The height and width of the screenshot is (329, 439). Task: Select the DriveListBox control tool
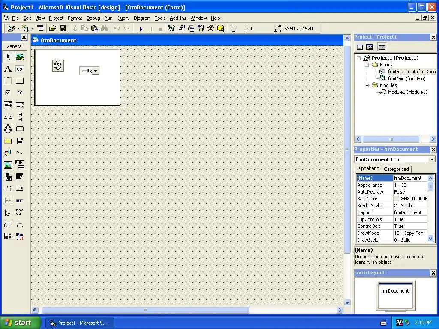20,129
